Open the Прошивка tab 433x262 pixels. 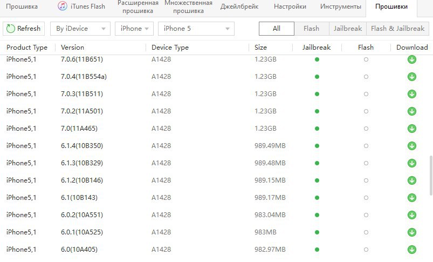pos(22,6)
